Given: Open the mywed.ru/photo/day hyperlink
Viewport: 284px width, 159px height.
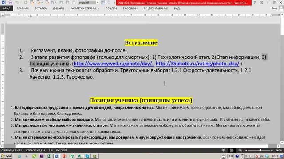Looking at the screenshot, I should click(x=114, y=64).
